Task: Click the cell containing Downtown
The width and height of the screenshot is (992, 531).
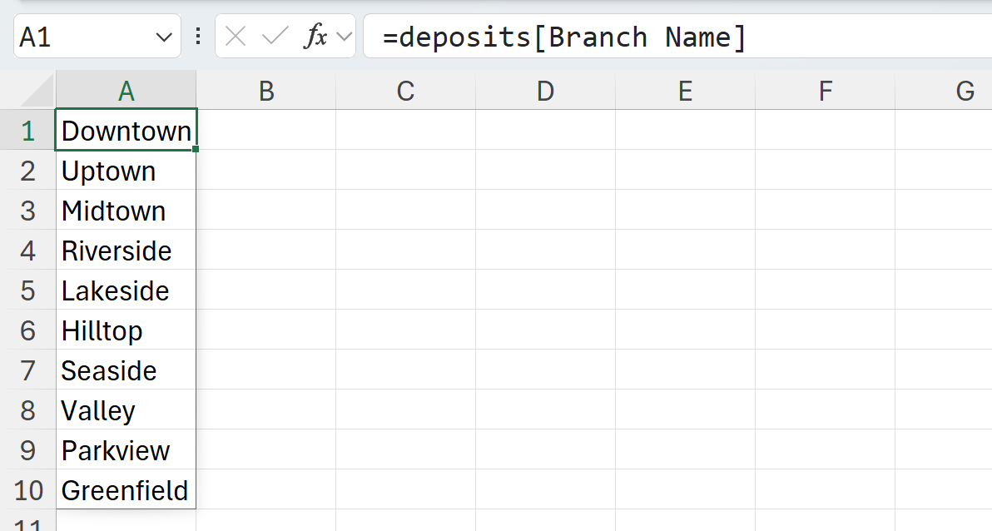Action: coord(126,131)
